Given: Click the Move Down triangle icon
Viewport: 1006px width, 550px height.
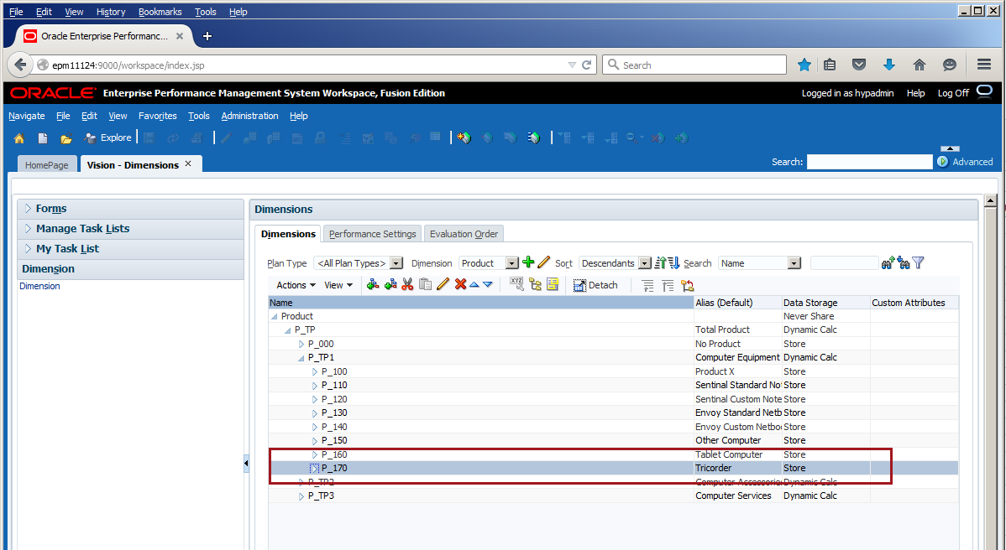Looking at the screenshot, I should 488,285.
